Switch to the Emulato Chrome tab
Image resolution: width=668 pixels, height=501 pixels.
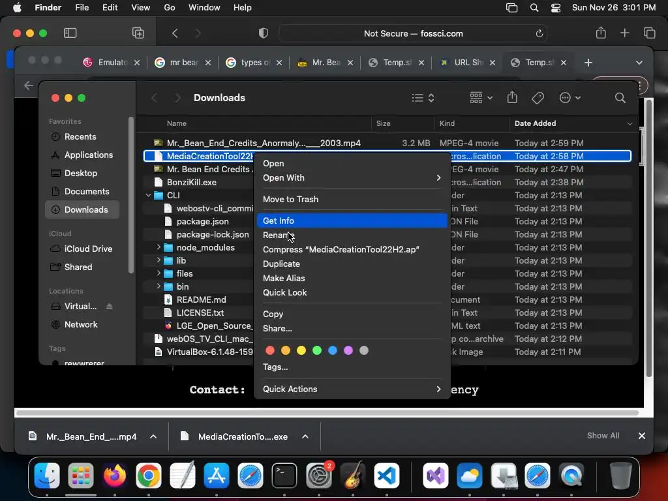112,63
